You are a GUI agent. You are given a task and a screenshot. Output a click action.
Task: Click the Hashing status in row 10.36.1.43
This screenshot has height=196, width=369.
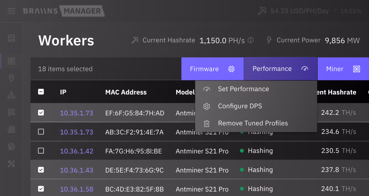[256, 169]
